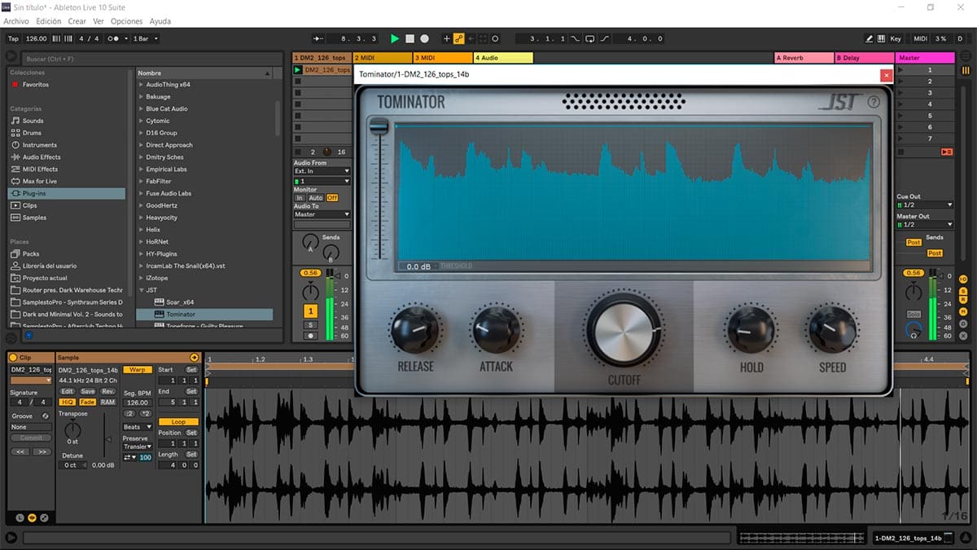Screen dimensions: 977x550
Task: Open the Preserve Transients dropdown
Action: [137, 447]
